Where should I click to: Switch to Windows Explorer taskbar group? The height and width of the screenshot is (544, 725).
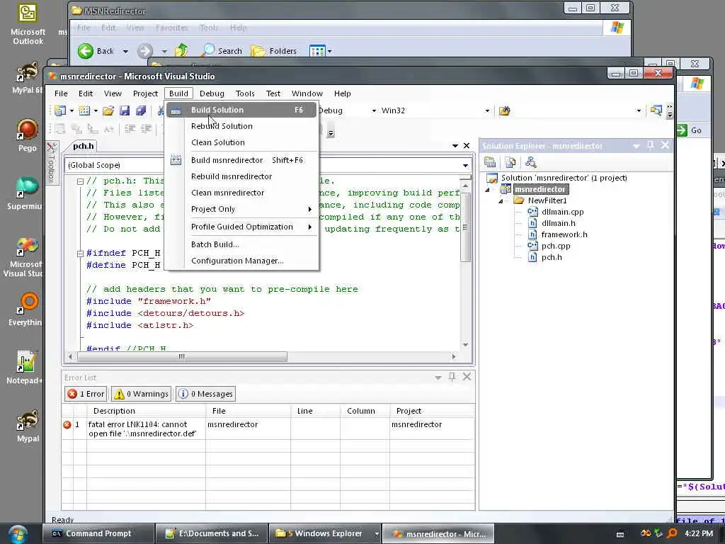tap(325, 534)
